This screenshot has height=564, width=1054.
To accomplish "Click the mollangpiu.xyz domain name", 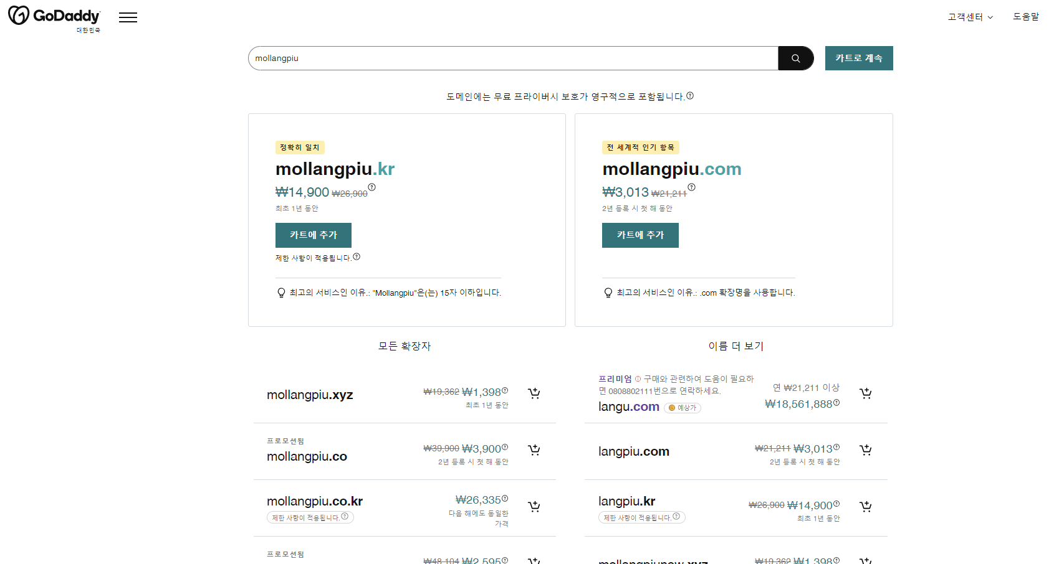I will coord(310,395).
